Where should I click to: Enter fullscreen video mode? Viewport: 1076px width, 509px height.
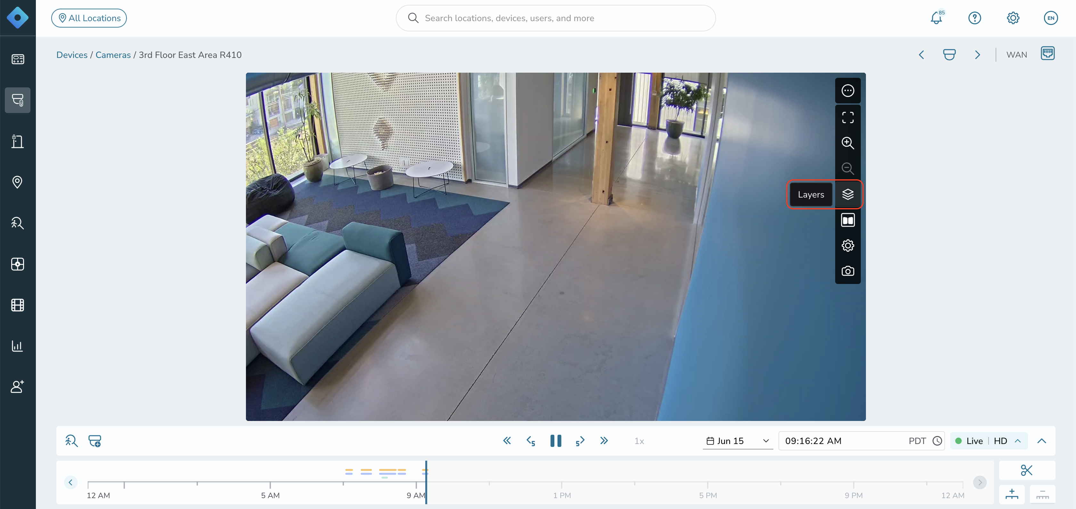tap(848, 117)
